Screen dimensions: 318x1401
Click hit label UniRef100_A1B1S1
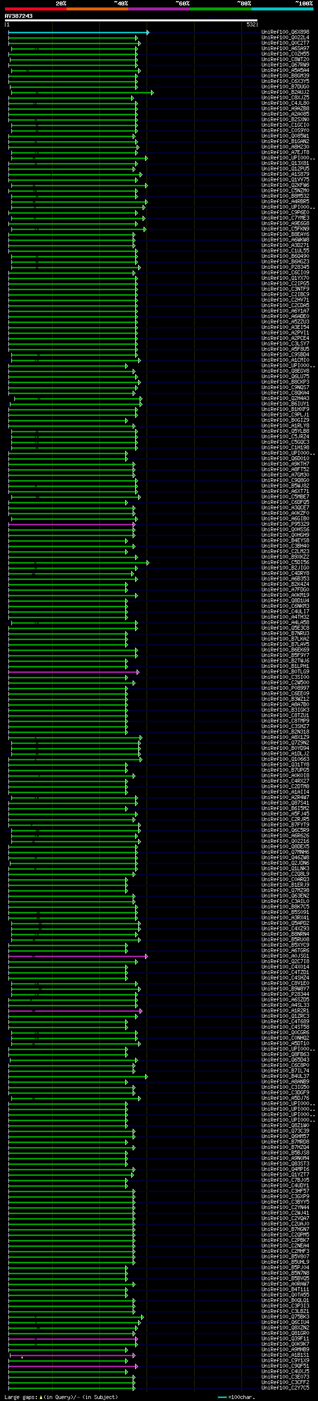(x=285, y=1355)
